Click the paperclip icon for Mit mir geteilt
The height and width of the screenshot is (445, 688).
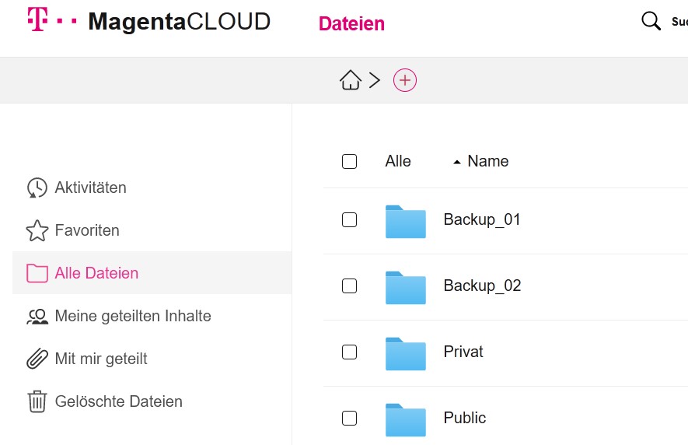[37, 359]
